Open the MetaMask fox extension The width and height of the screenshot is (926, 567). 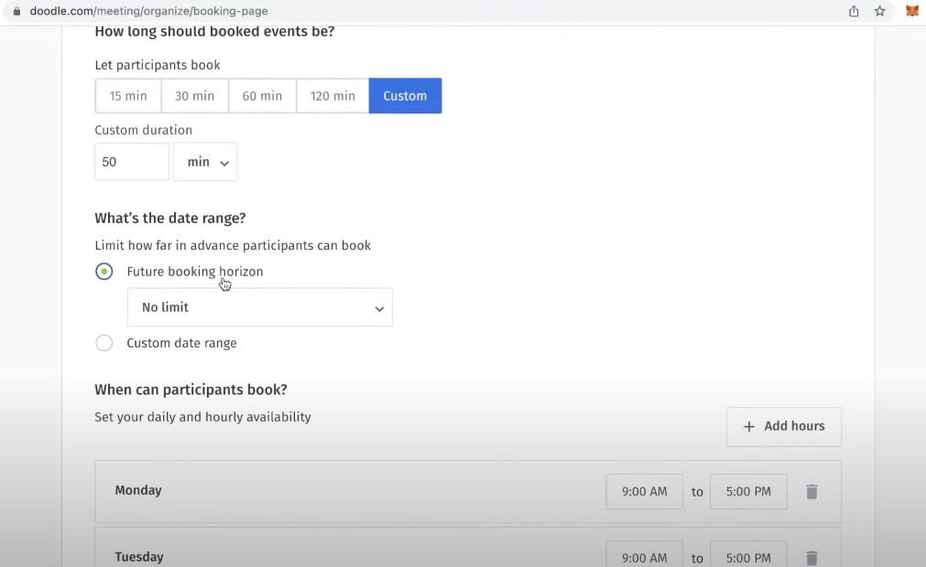pos(911,11)
